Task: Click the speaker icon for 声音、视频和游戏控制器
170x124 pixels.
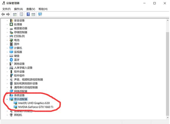Action: click(11, 79)
